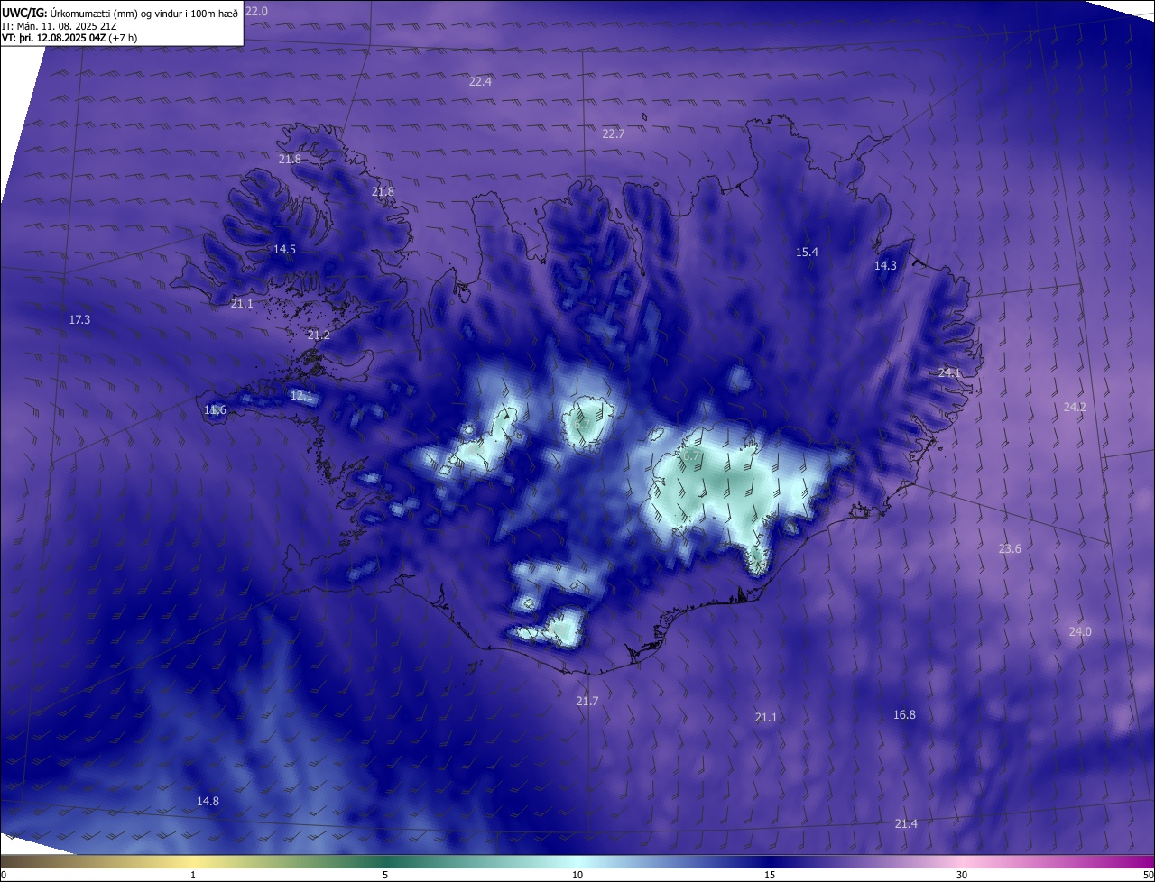
Task: Click the colorbar tick label 15
Action: 770,875
